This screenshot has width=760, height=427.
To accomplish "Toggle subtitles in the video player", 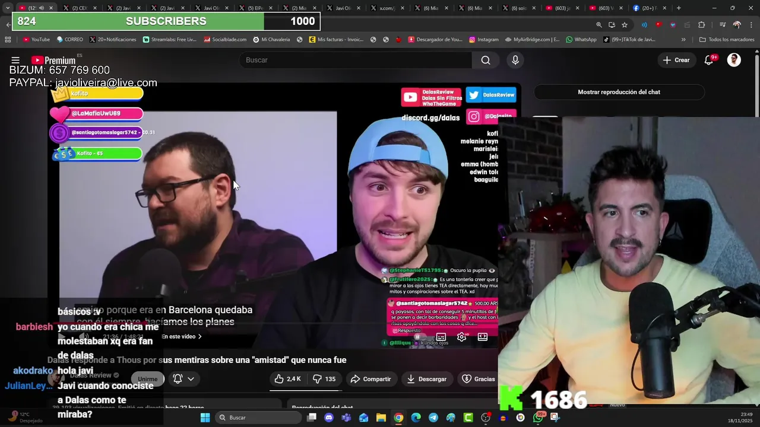I will tap(441, 337).
